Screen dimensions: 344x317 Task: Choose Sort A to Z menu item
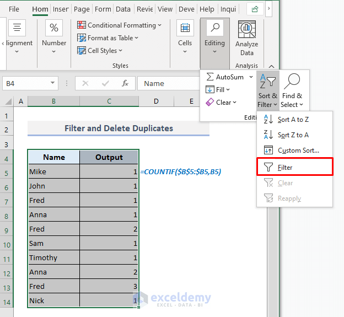[x=294, y=120]
